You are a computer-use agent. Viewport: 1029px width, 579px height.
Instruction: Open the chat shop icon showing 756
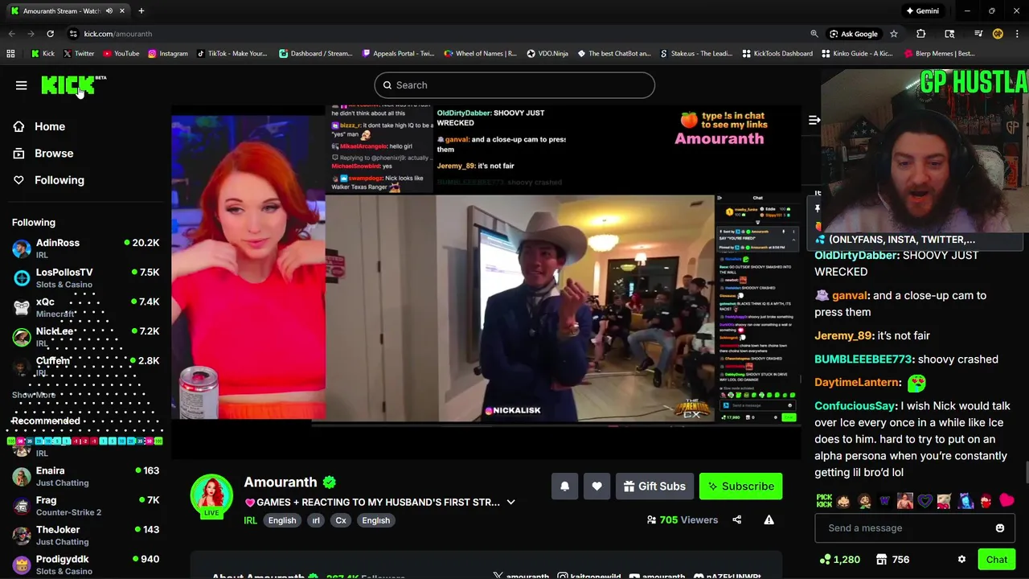[x=881, y=560]
